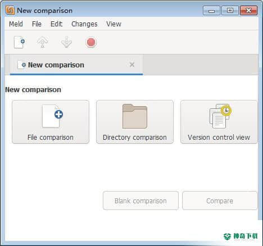263x246 pixels.
Task: Click the new comparison toolbar icon
Action: coord(19,42)
